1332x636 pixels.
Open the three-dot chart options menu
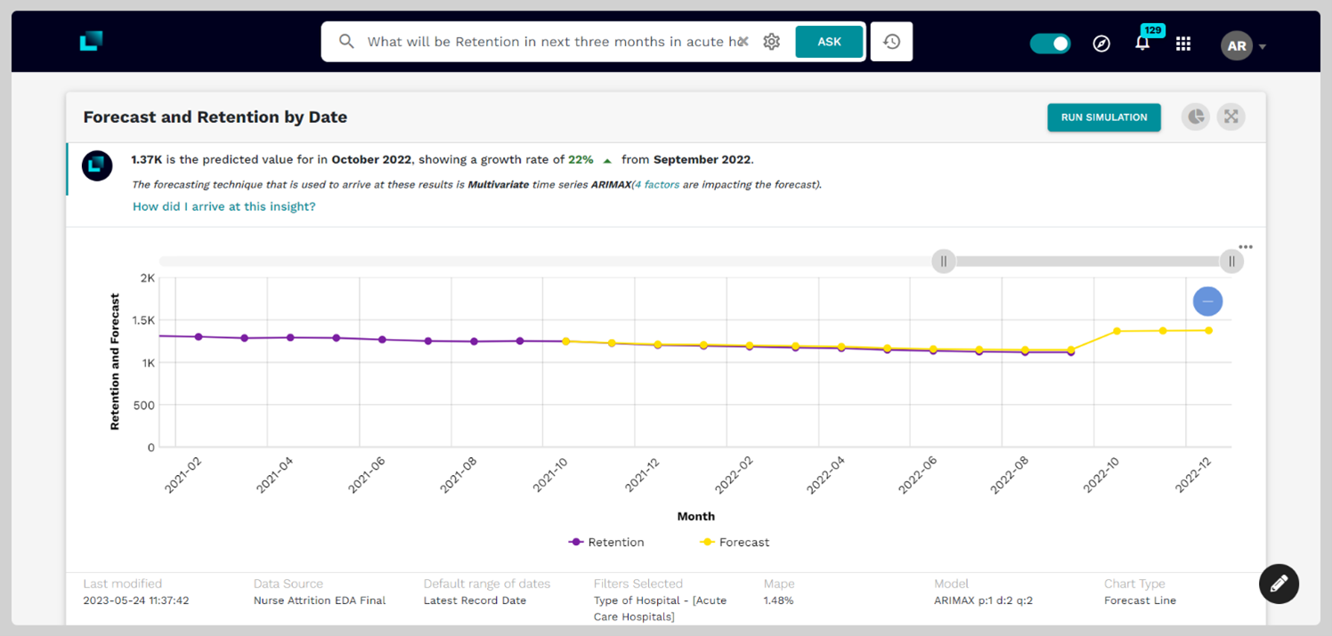pos(1246,247)
